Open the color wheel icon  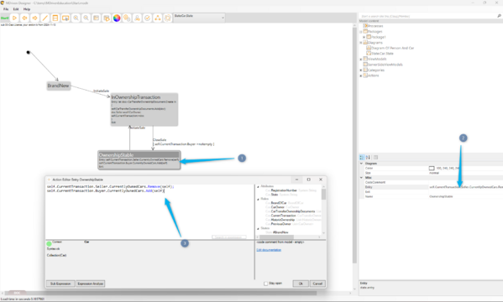click(117, 18)
